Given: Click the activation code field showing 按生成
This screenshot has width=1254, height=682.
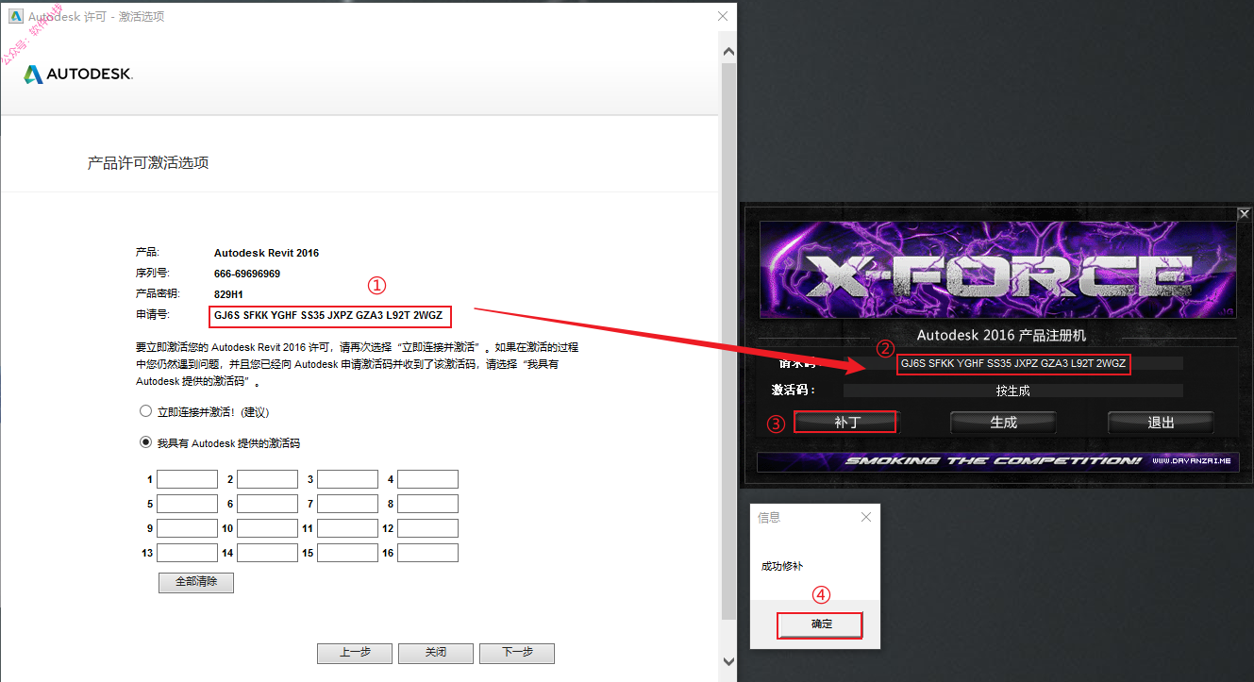Looking at the screenshot, I should tap(1012, 391).
